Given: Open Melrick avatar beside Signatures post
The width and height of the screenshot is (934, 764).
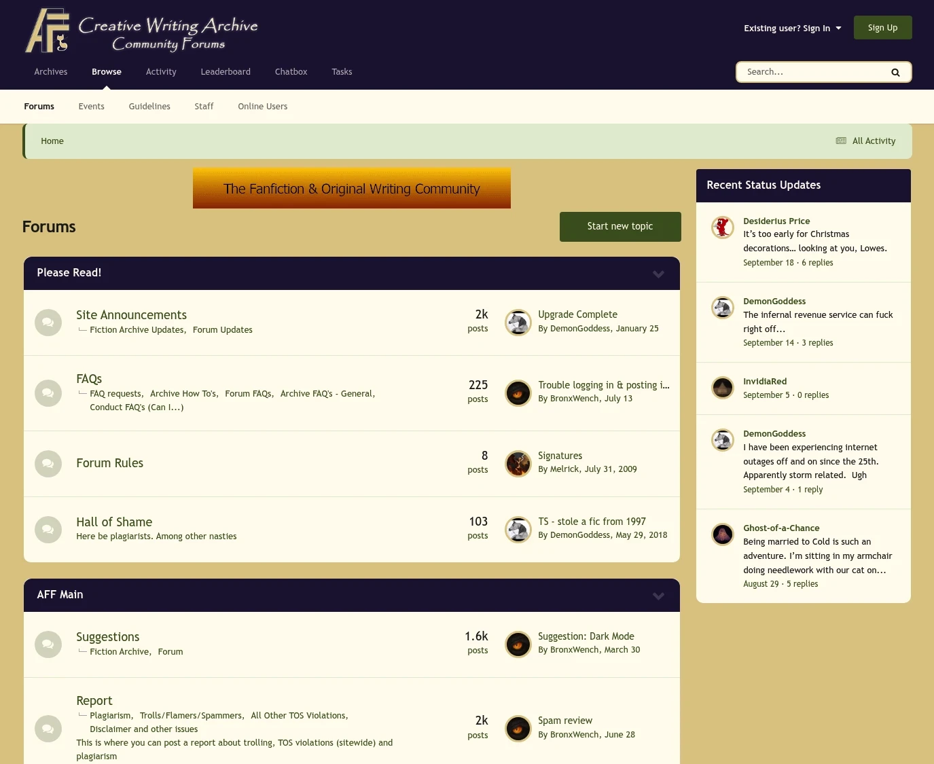Looking at the screenshot, I should 518,464.
